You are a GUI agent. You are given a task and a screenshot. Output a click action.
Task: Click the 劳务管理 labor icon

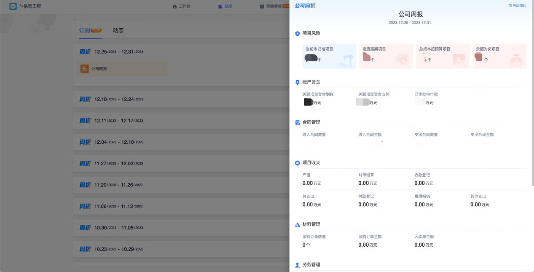click(x=296, y=265)
